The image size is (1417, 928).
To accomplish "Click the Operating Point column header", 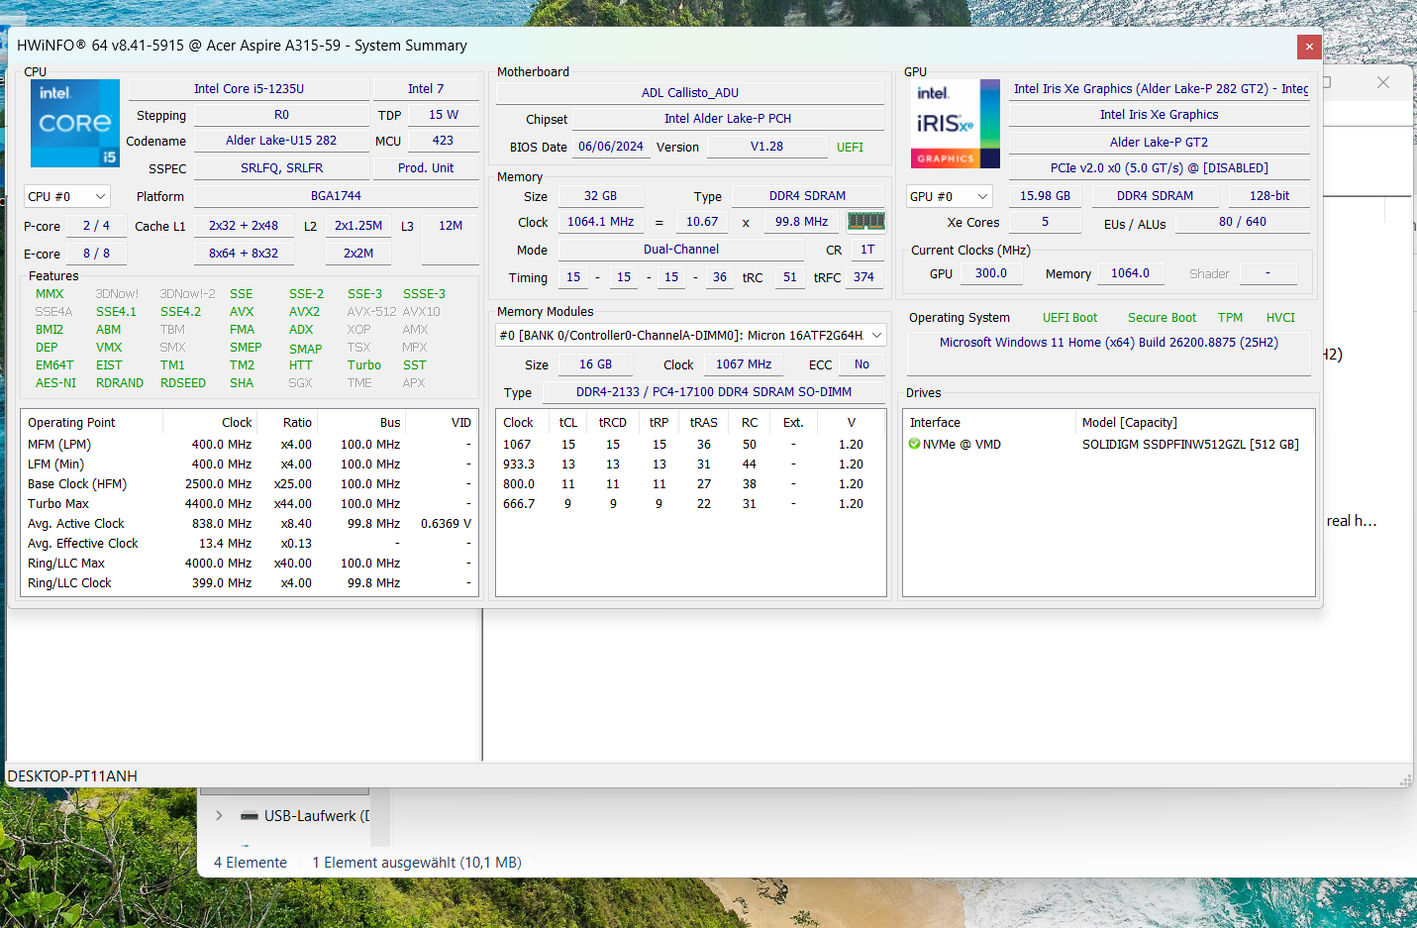I will tap(92, 423).
